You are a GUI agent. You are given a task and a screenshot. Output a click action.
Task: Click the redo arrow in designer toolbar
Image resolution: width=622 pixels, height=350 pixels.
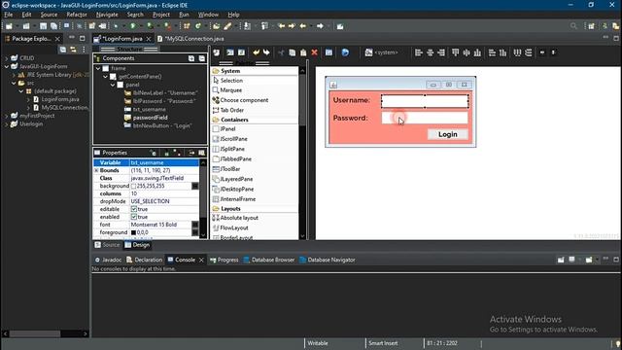click(x=266, y=52)
